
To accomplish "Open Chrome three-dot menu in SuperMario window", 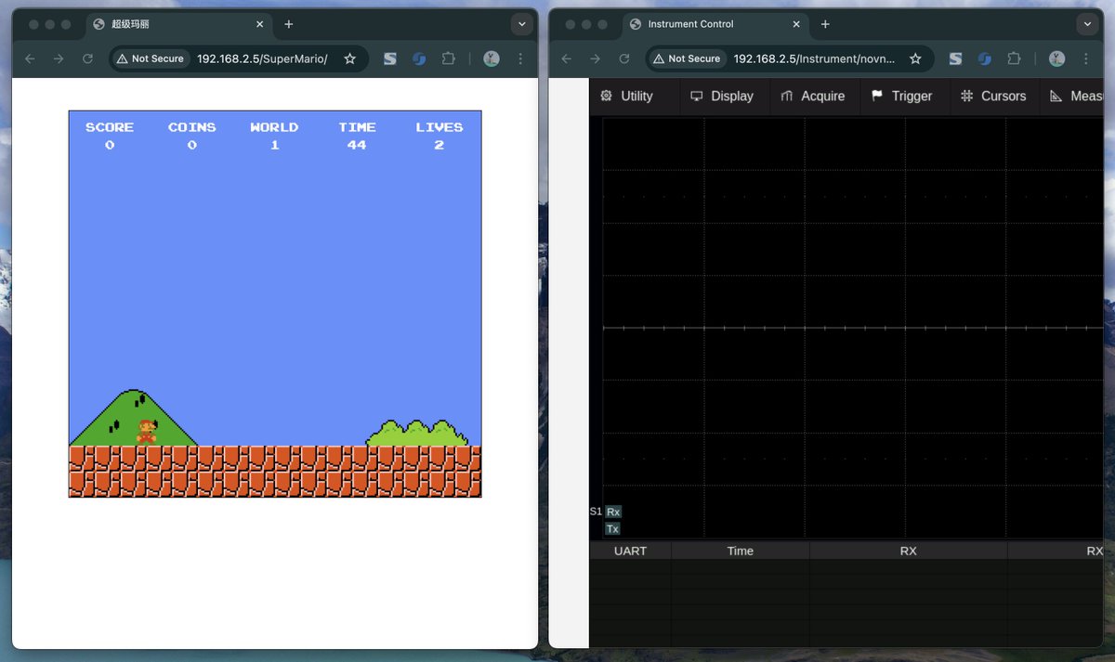I will [520, 58].
